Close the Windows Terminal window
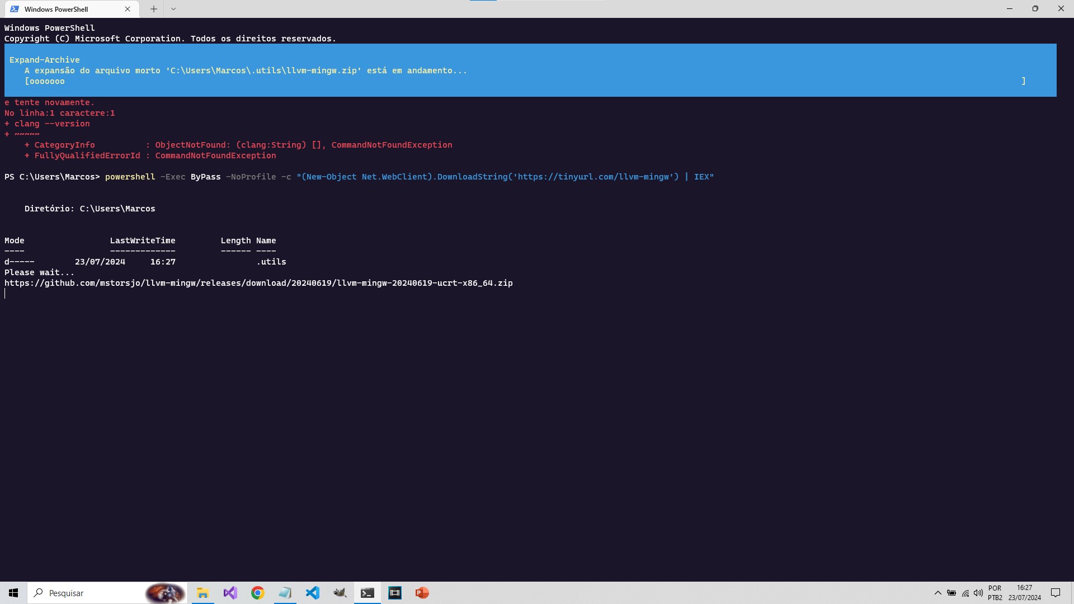This screenshot has width=1074, height=604. pyautogui.click(x=1061, y=9)
